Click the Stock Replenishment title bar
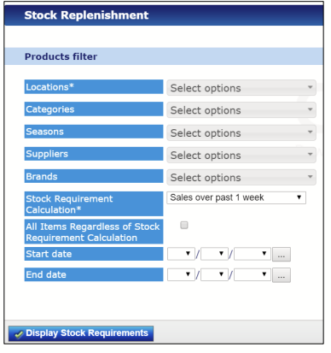The height and width of the screenshot is (353, 331). click(164, 15)
